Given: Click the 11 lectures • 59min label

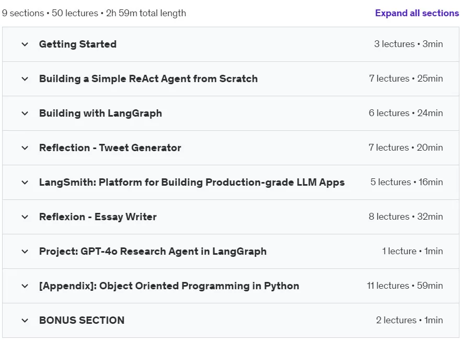Looking at the screenshot, I should [405, 286].
